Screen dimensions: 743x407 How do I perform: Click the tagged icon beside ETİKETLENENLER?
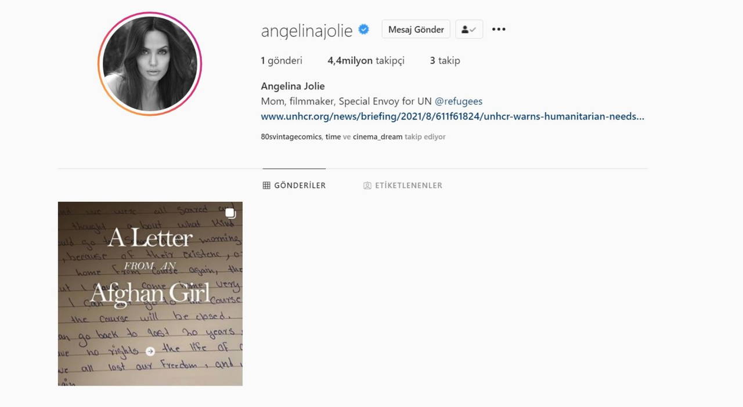[x=367, y=186]
